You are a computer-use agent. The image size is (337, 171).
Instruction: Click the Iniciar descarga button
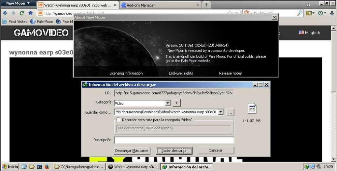click(174, 151)
